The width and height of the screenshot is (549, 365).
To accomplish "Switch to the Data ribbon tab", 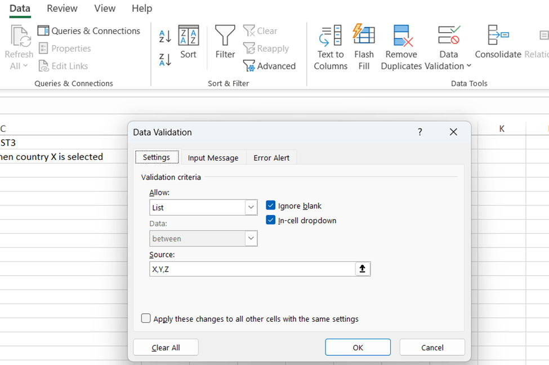I will (x=20, y=8).
